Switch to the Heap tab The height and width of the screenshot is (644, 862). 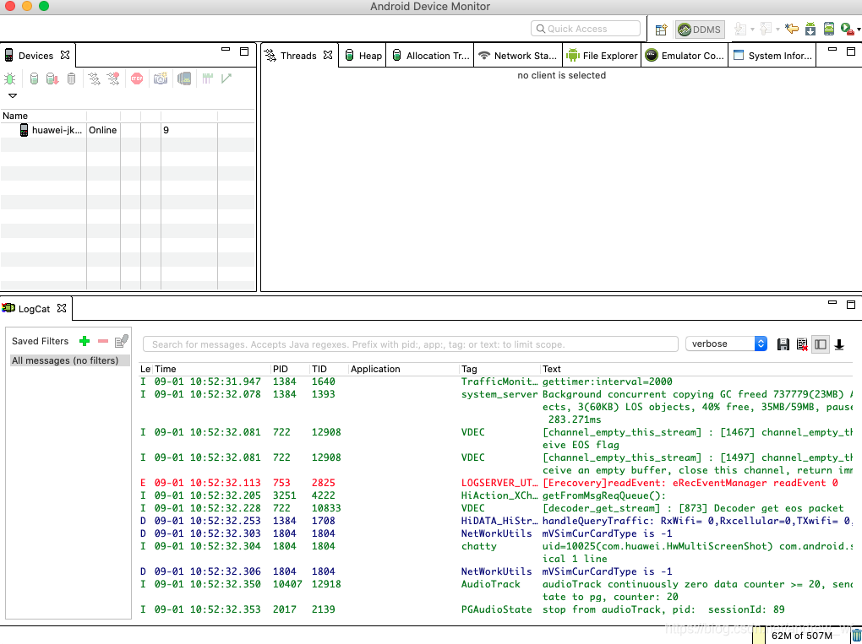click(363, 56)
